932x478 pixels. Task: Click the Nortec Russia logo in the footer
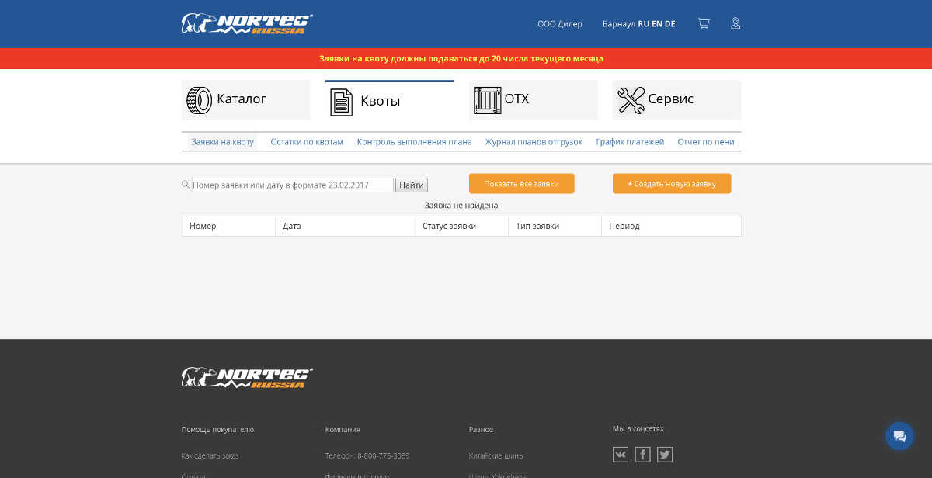[x=247, y=378]
